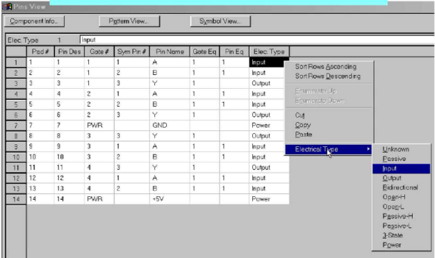
Task: Choose Sort Rows Descending
Action: tap(327, 76)
